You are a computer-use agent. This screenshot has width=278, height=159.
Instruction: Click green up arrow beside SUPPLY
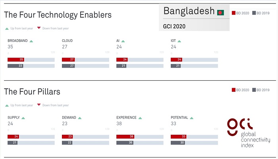[23, 118]
